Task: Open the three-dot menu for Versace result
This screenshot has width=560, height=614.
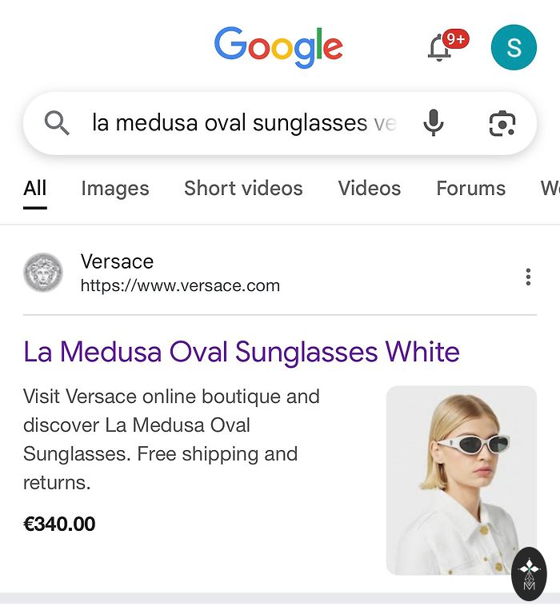Action: (x=528, y=277)
